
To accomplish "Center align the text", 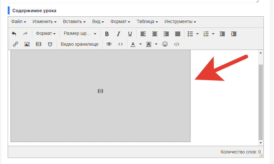I will [155, 34].
